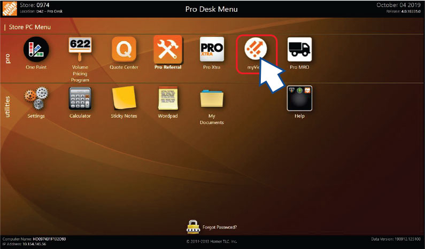Click the Store: 0974 text

coord(34,5)
